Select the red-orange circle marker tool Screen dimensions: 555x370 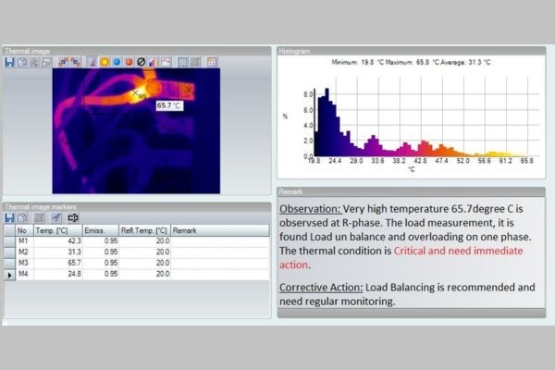[129, 62]
